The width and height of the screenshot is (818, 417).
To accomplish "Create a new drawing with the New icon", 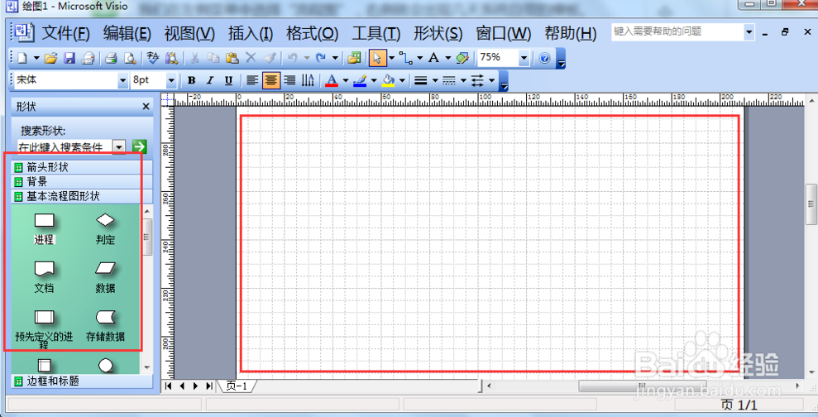I will tap(22, 58).
